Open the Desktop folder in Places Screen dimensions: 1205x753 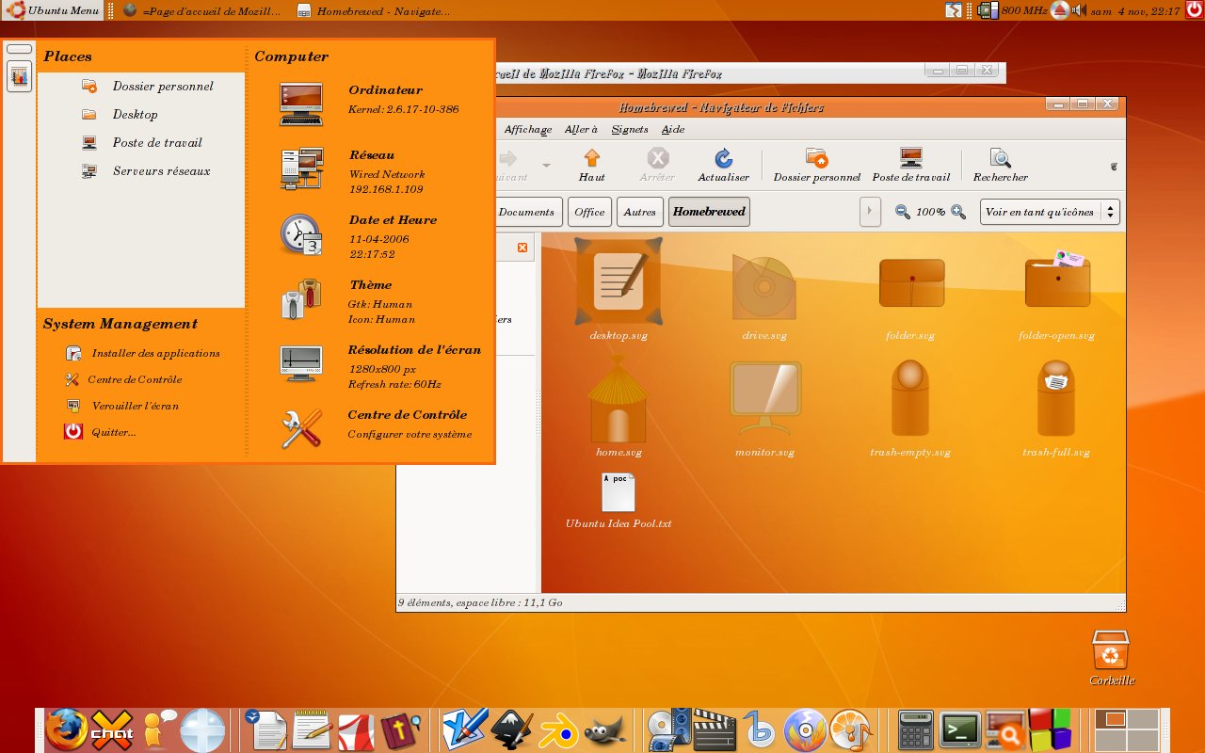point(120,114)
